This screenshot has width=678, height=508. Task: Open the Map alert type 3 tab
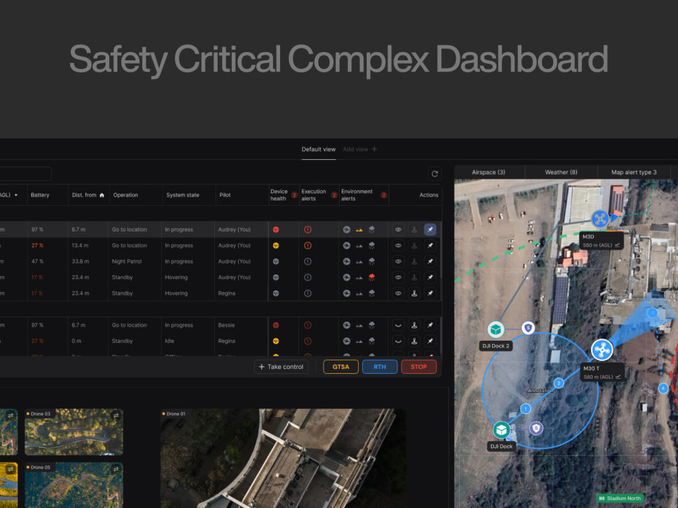(x=634, y=172)
